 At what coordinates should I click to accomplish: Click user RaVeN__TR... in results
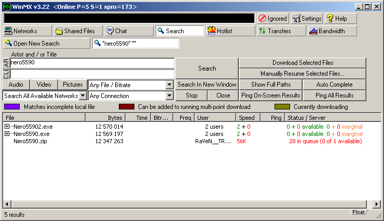(213, 142)
